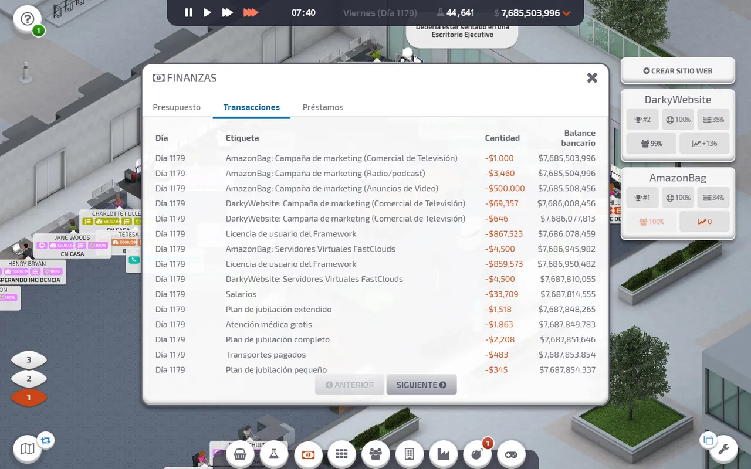
Task: Select the Transacciones tab
Action: (252, 107)
